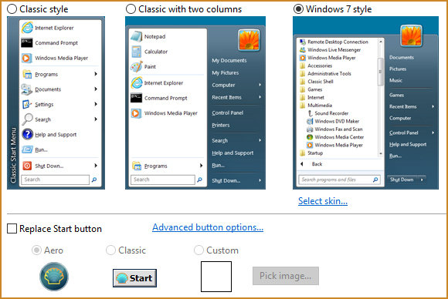The width and height of the screenshot is (448, 299).
Task: Click Command Prompt icon in Classic style preview
Action: (x=27, y=42)
